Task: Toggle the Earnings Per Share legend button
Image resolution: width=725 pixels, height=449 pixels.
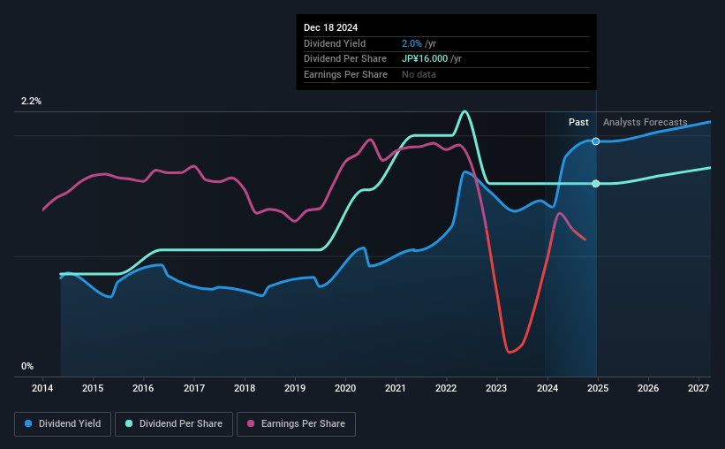Action: (x=296, y=424)
